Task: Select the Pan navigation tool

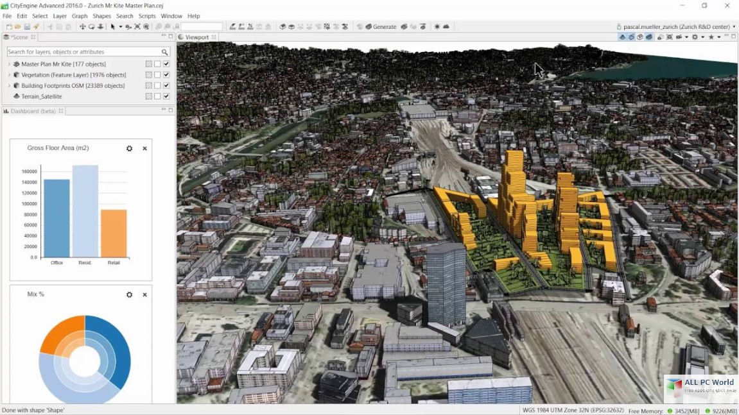Action: [82, 27]
